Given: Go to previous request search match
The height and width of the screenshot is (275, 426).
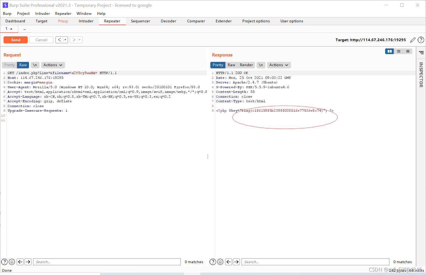Looking at the screenshot, I should [20, 262].
